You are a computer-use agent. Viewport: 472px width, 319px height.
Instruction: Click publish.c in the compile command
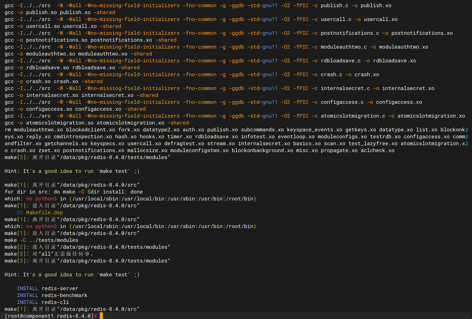click(334, 5)
